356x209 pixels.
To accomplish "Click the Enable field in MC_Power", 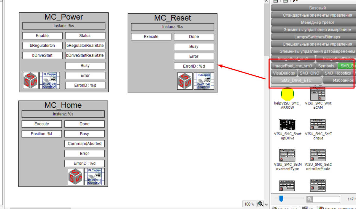I will click(42, 36).
